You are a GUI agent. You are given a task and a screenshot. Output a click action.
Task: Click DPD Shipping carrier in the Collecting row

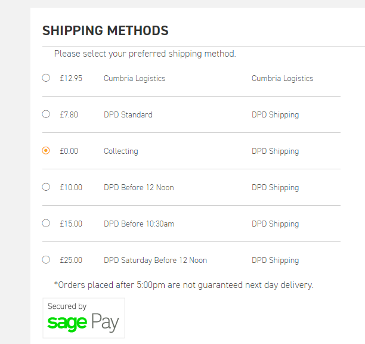tap(275, 151)
